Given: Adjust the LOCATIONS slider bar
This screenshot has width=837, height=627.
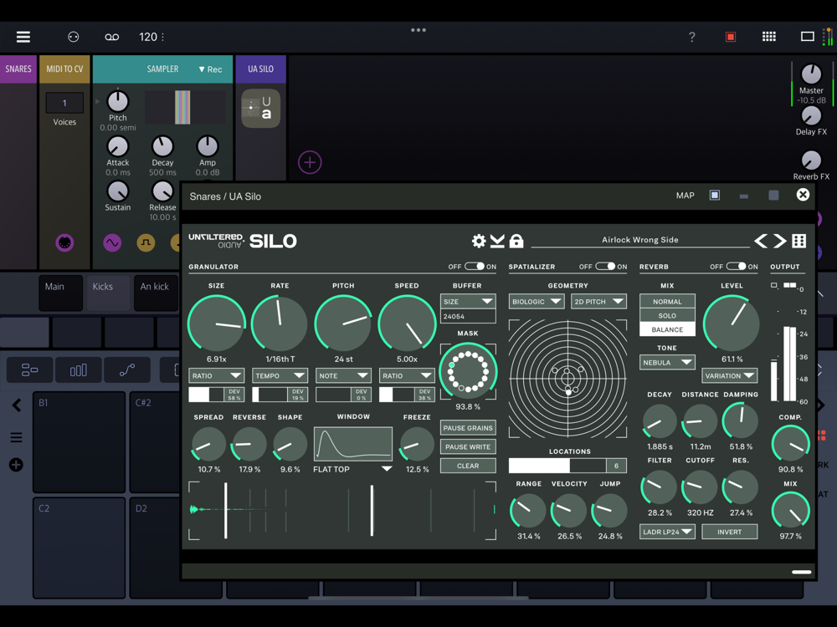Looking at the screenshot, I should 557,466.
